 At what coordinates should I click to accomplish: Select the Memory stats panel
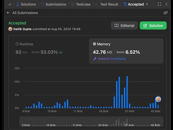tap(126, 51)
